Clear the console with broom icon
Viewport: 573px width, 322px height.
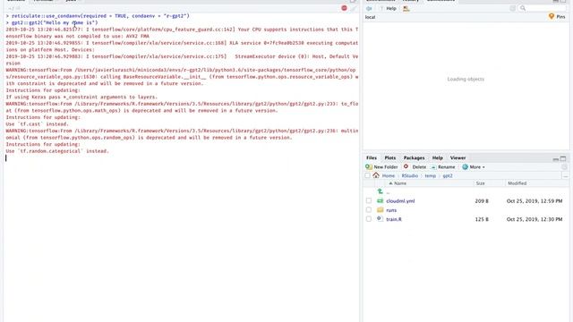point(354,8)
